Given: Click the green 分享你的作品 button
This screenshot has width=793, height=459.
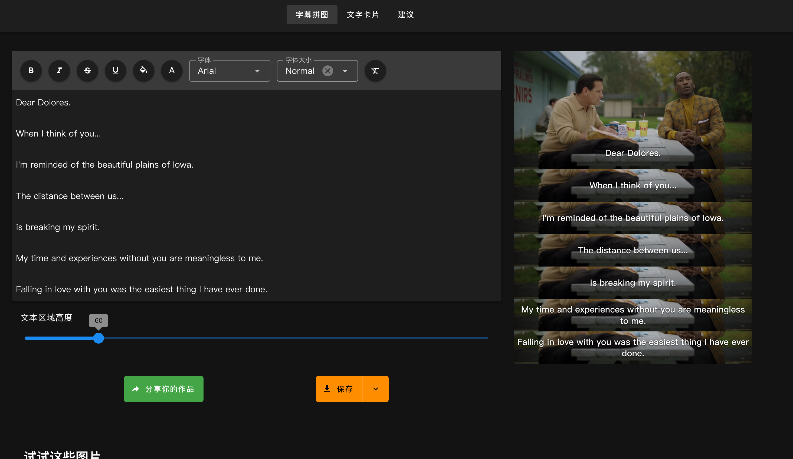Looking at the screenshot, I should (x=164, y=389).
